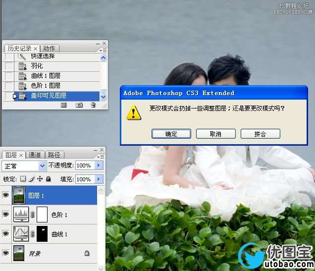The image size is (315, 271).
Task: Click the 填充 100% field
Action: [x=85, y=179]
